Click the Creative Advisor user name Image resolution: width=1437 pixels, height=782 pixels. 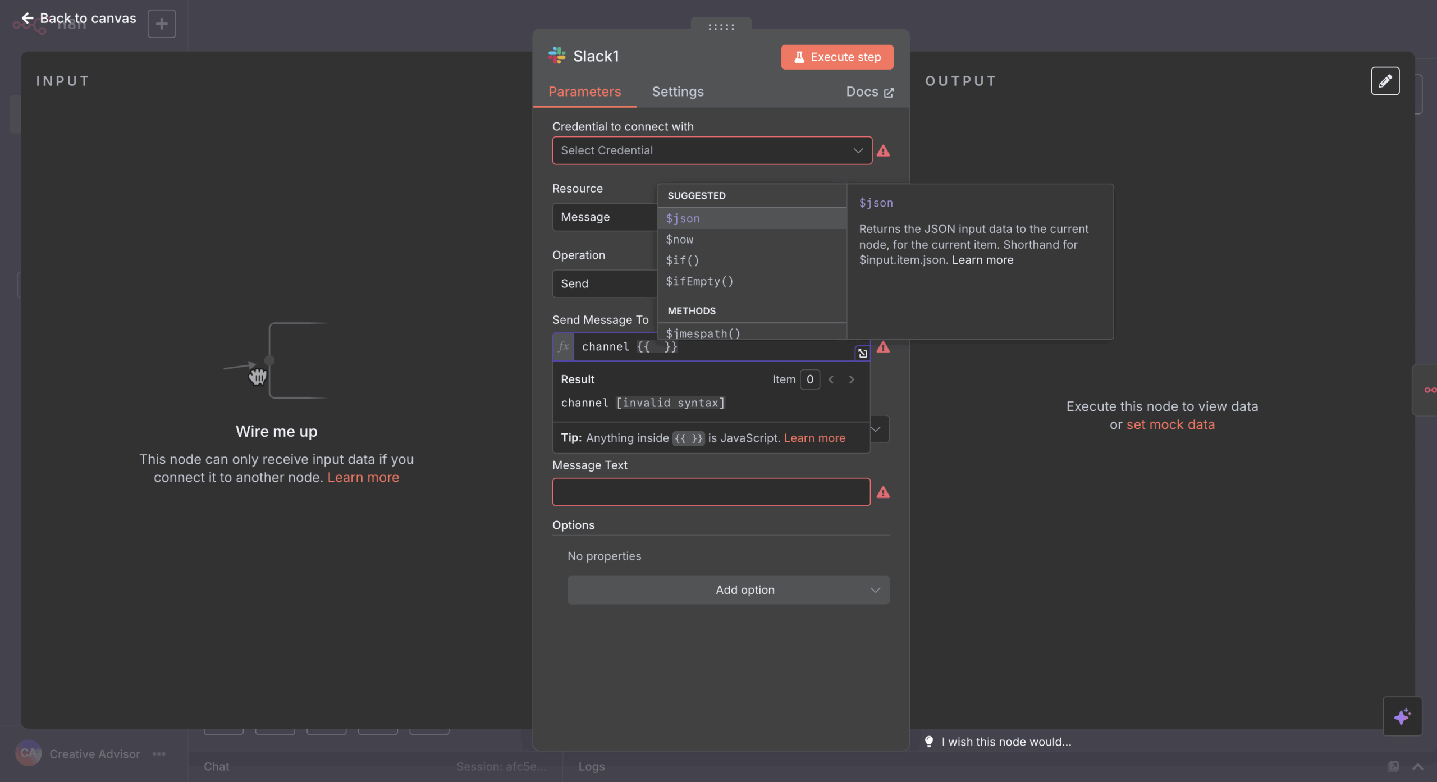point(95,753)
